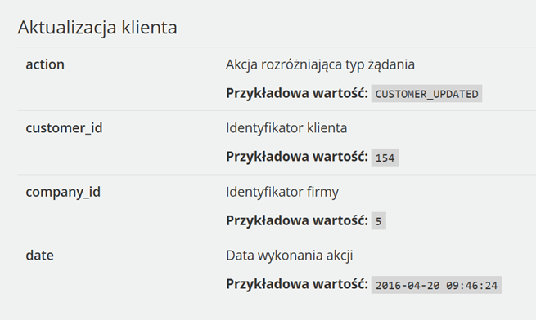Click the 'Aktualizacja klienta' heading
This screenshot has height=320, width=536.
tap(97, 28)
